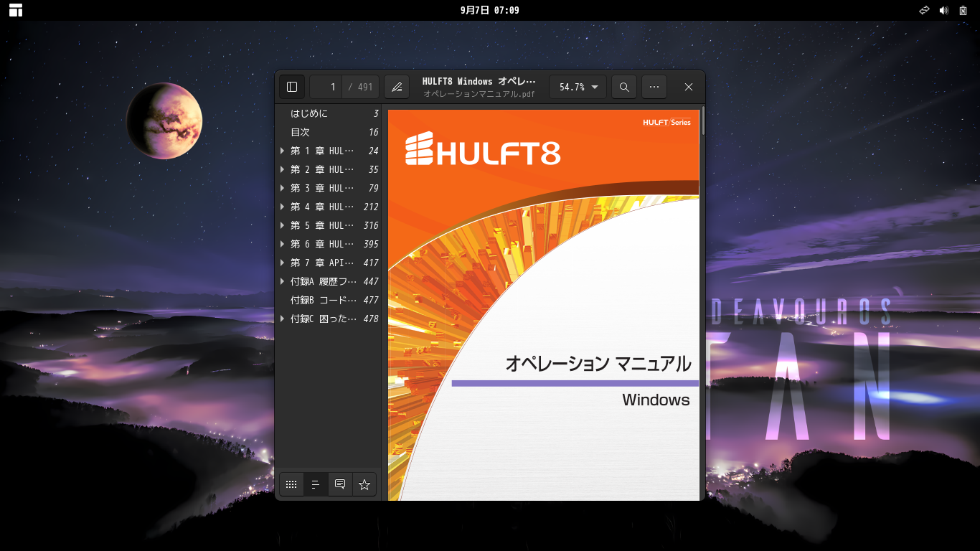Viewport: 980px width, 551px height.
Task: Open the bookmarks star view
Action: pos(364,484)
